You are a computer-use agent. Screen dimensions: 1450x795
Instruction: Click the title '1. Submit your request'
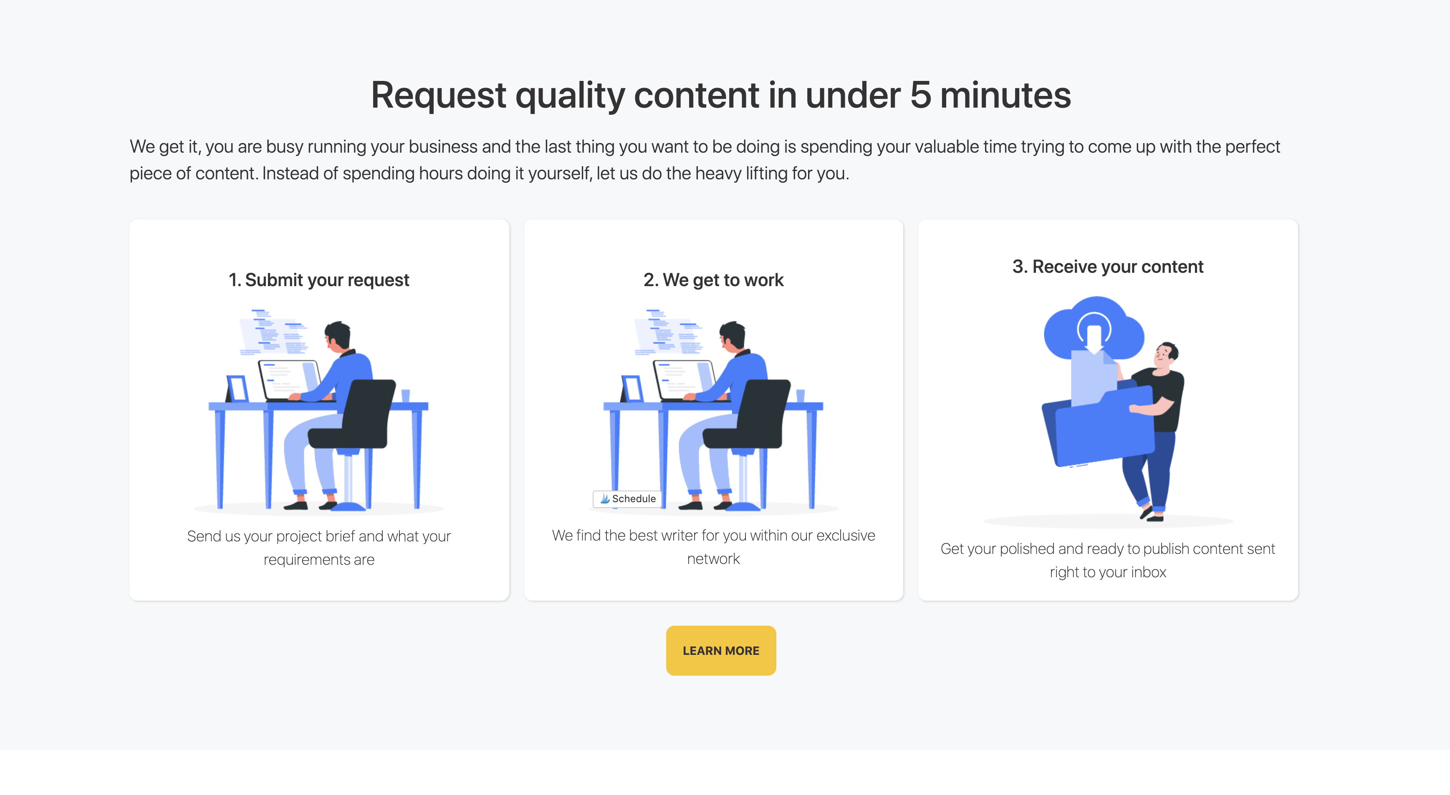coord(318,279)
